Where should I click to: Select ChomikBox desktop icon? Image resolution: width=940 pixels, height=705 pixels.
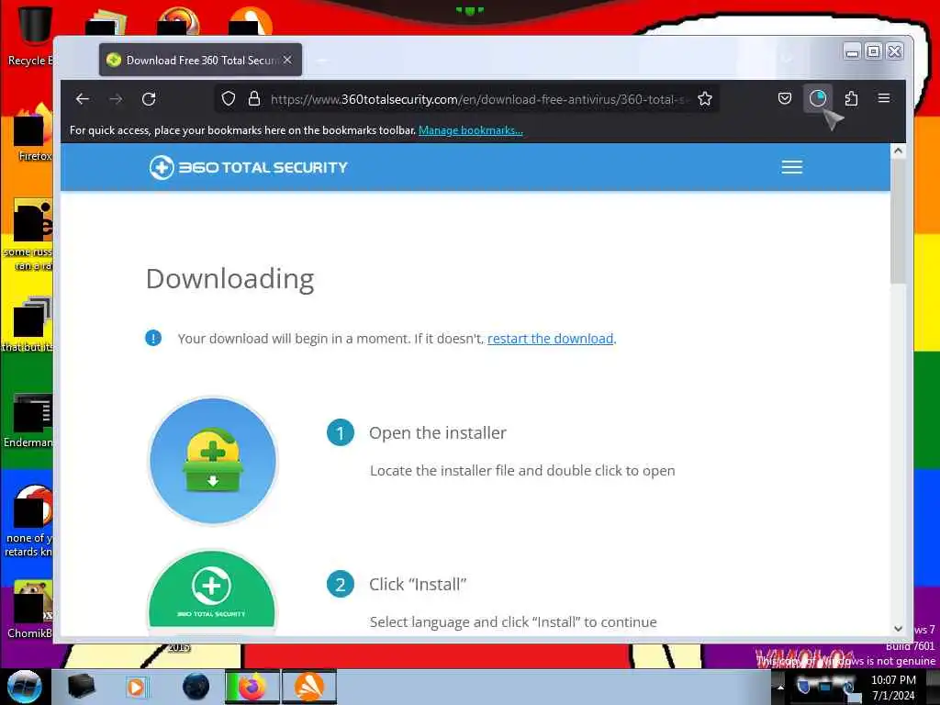(30, 610)
